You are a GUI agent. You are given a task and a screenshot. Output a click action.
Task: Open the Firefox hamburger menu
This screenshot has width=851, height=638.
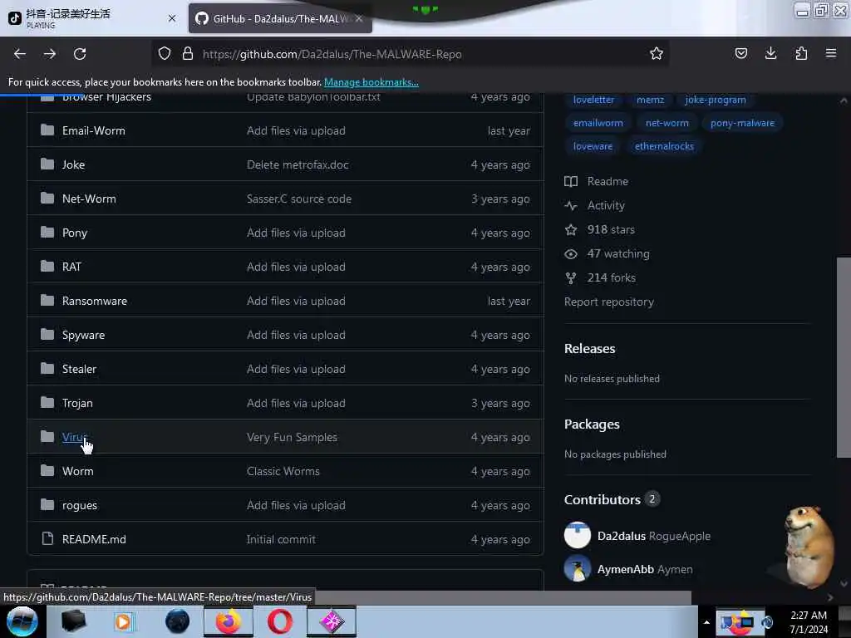click(831, 53)
